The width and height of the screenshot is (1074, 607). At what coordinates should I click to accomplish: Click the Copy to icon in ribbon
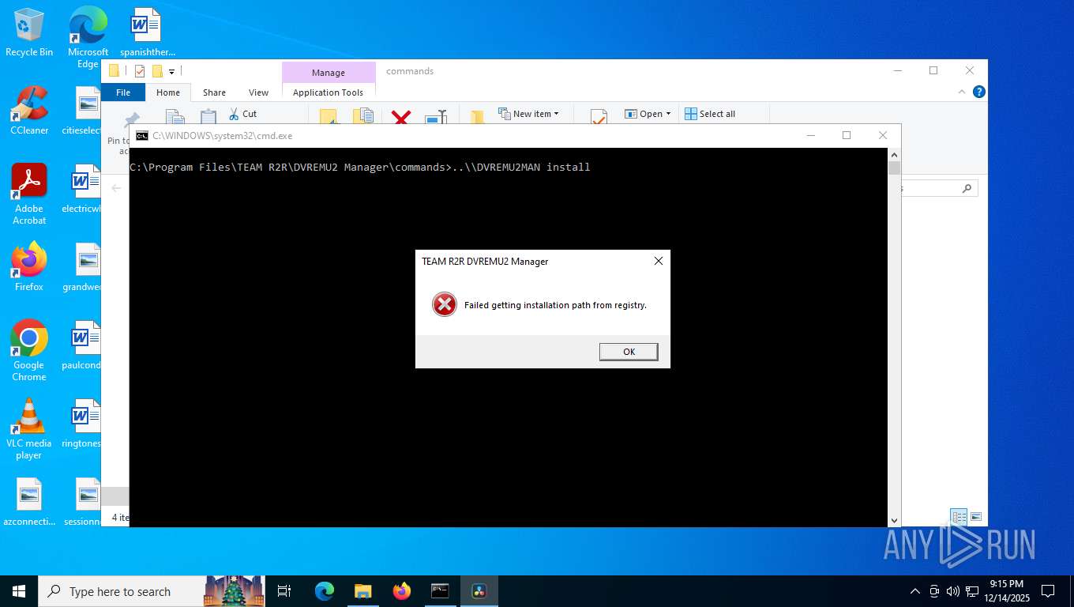(362, 117)
